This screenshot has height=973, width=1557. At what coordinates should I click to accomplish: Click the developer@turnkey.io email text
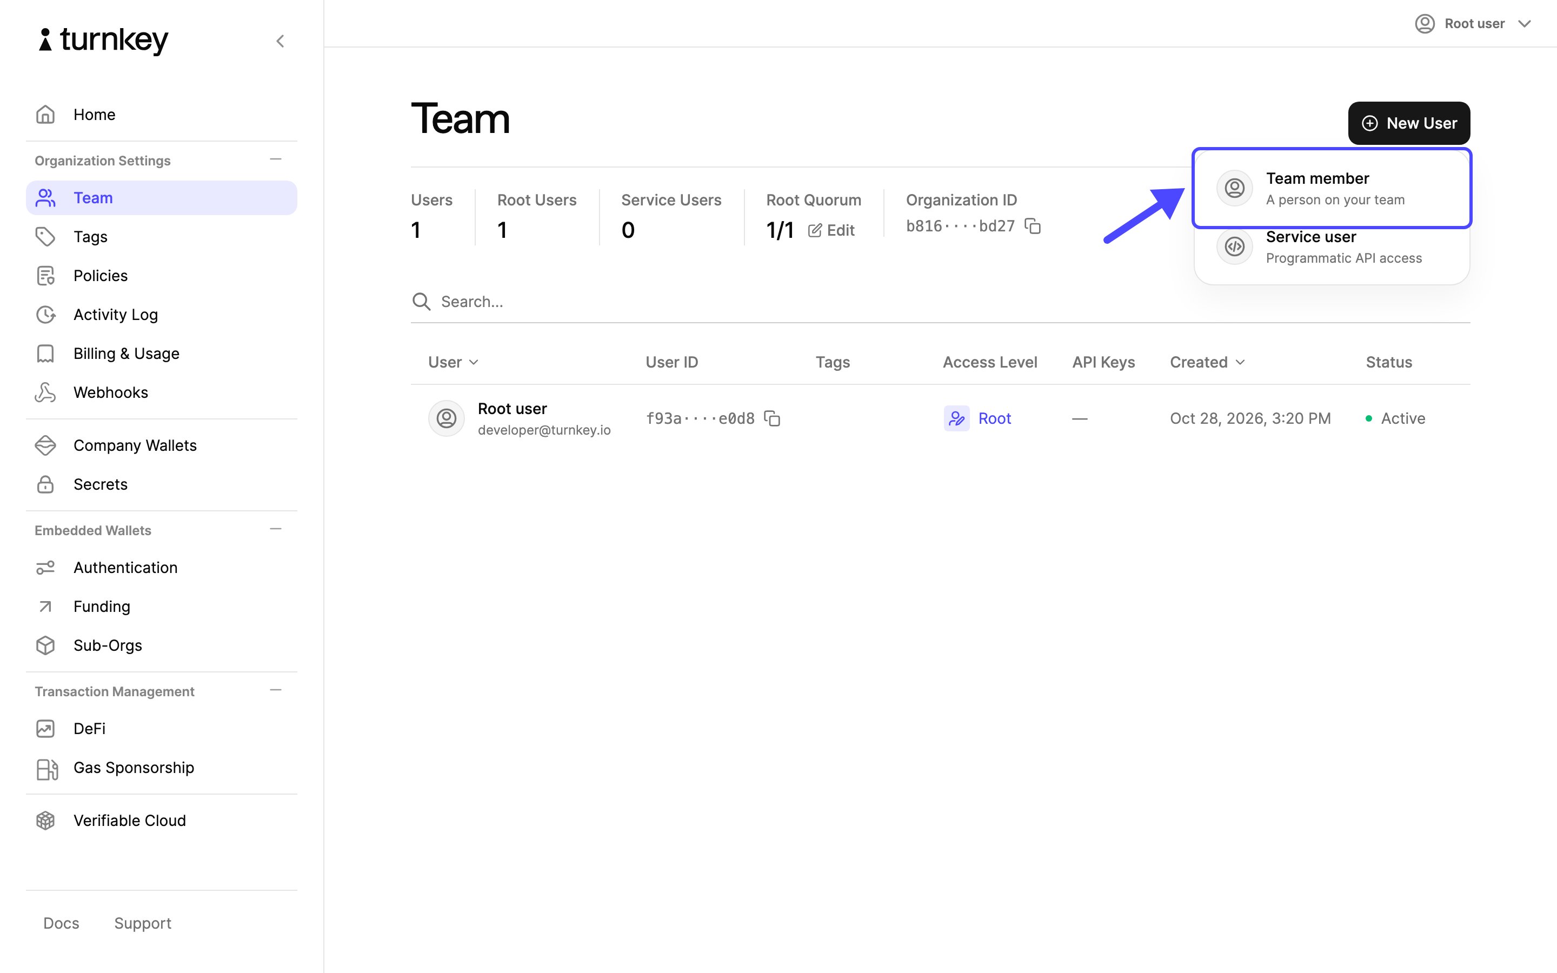click(544, 430)
